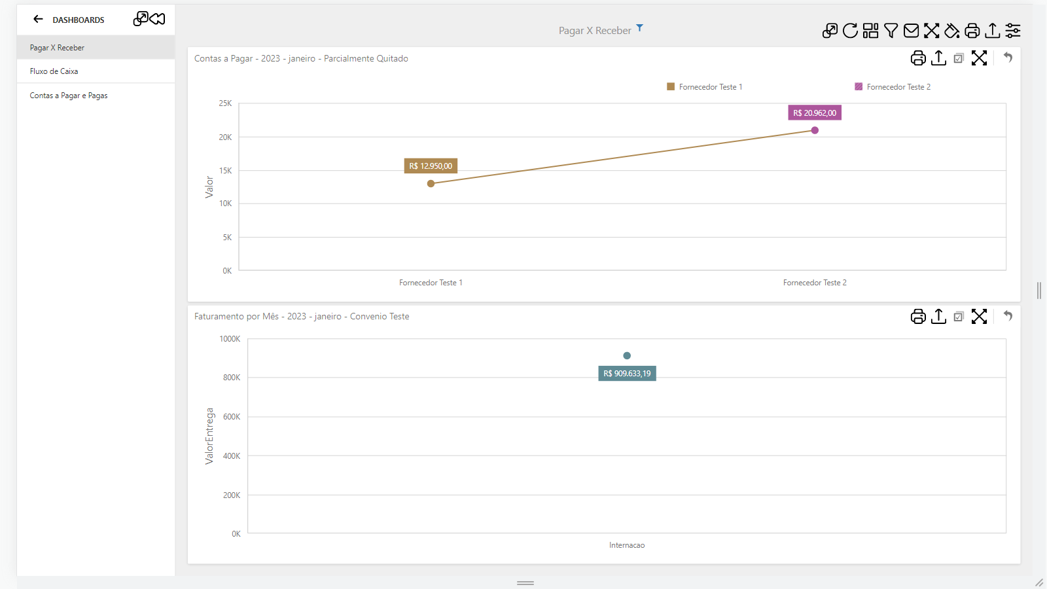
Task: Maximize the Faturamento por Mês chart
Action: point(979,317)
